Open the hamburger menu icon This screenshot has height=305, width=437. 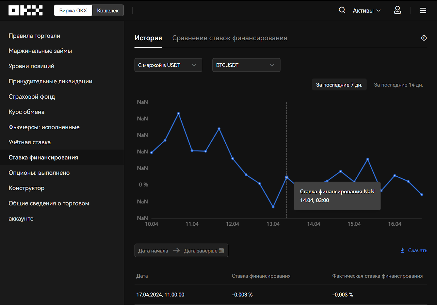(423, 10)
